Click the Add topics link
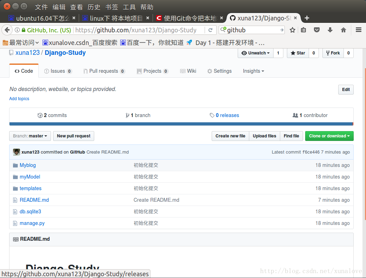The image size is (366, 278). [19, 99]
